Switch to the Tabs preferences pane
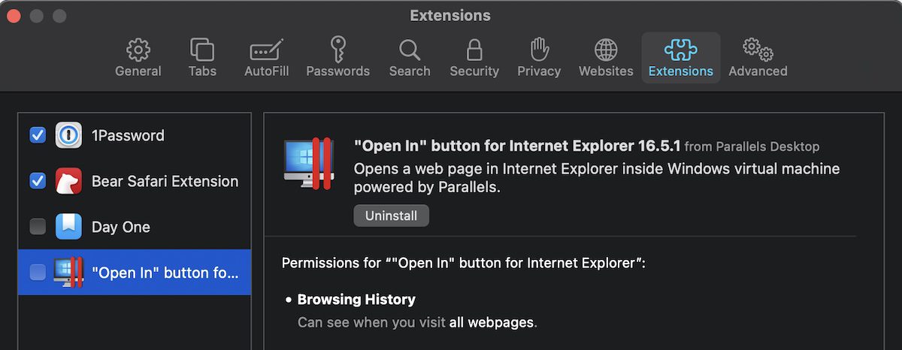The width and height of the screenshot is (902, 350). [x=202, y=58]
